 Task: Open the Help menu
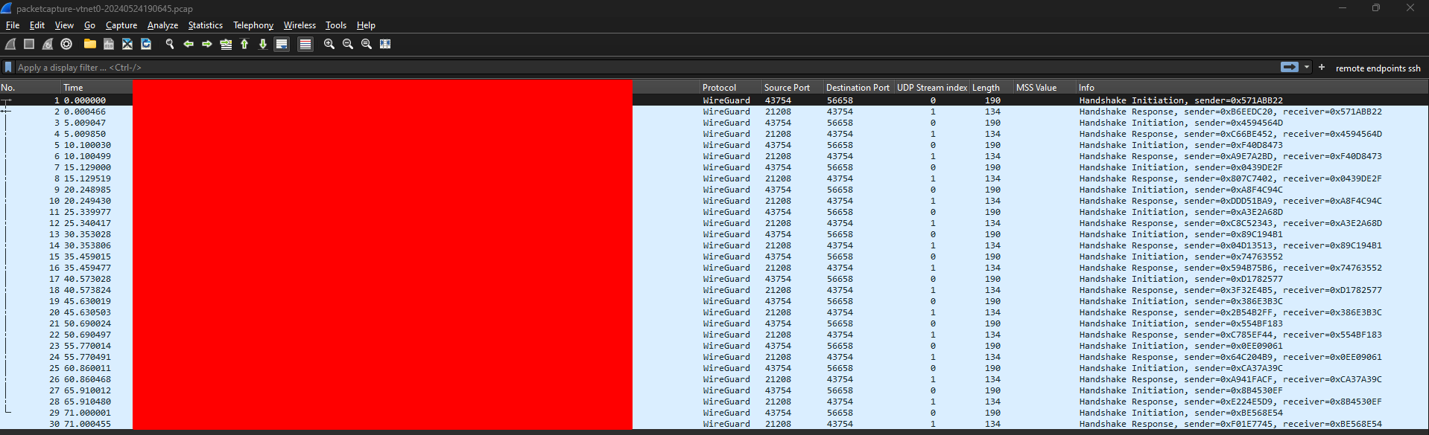(366, 25)
